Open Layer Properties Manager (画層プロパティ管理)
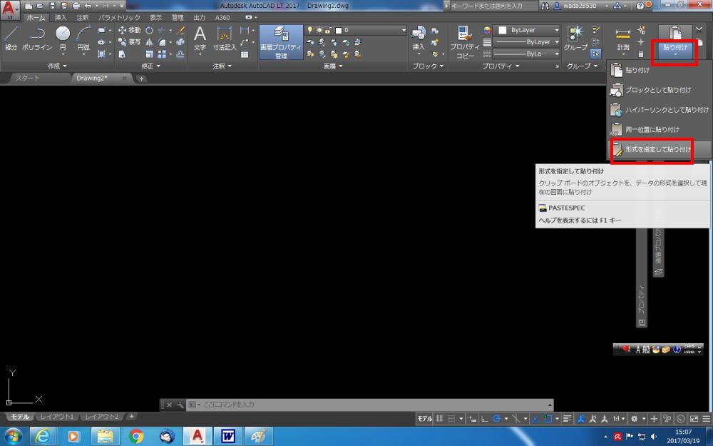713x446 pixels. pyautogui.click(x=281, y=42)
